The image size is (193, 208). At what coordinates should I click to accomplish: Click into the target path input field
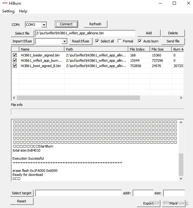coord(78,193)
